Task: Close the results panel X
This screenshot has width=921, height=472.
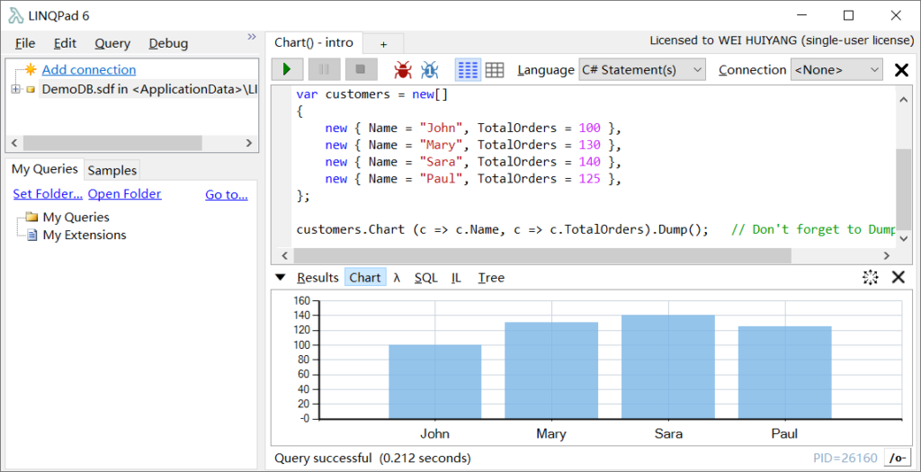Action: tap(899, 277)
